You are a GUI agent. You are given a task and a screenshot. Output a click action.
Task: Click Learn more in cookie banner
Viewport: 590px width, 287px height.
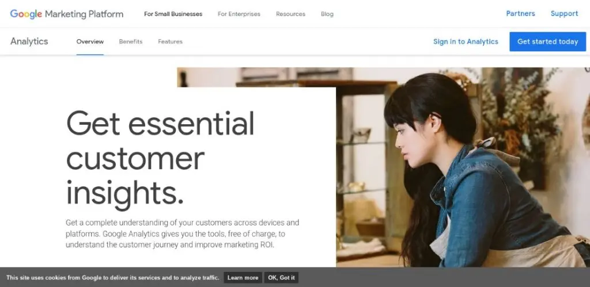click(243, 278)
